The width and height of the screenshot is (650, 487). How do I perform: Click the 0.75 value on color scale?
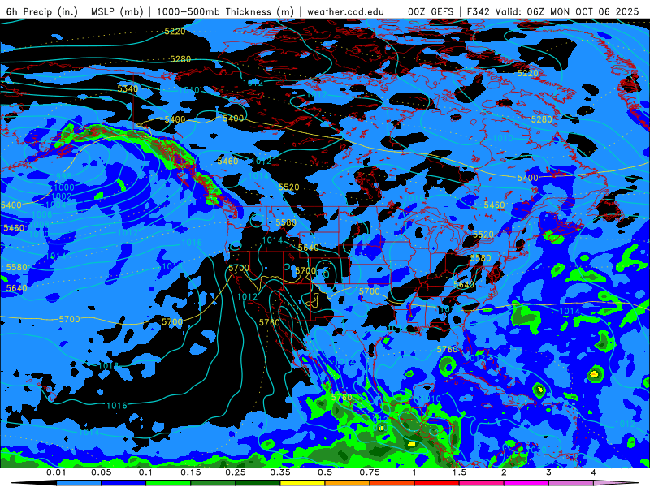point(370,472)
